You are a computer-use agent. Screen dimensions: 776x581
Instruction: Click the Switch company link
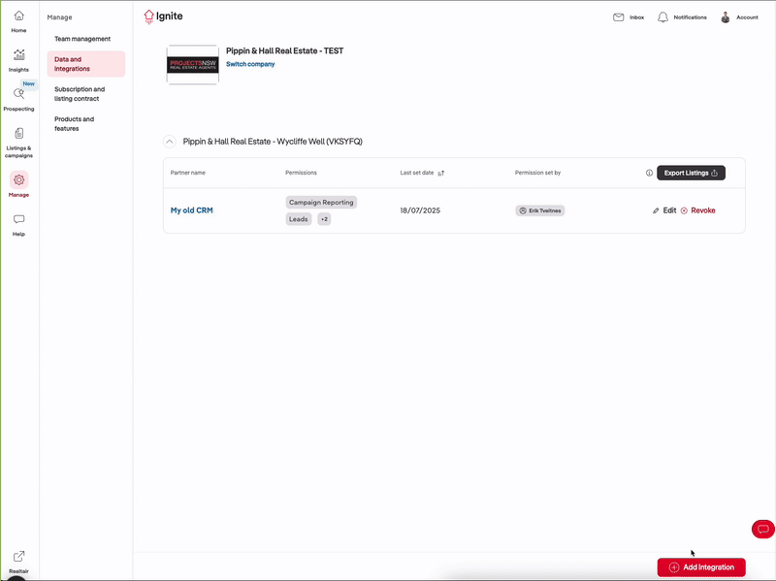pos(250,64)
